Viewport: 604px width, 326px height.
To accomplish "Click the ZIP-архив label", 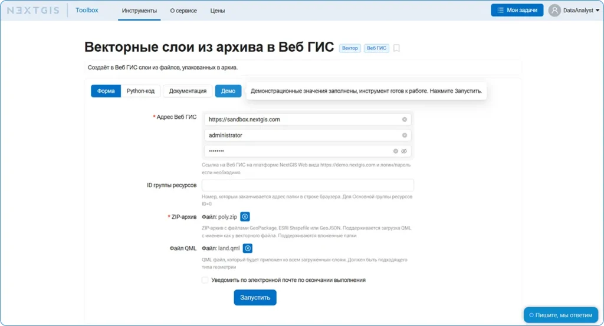I will [x=184, y=217].
